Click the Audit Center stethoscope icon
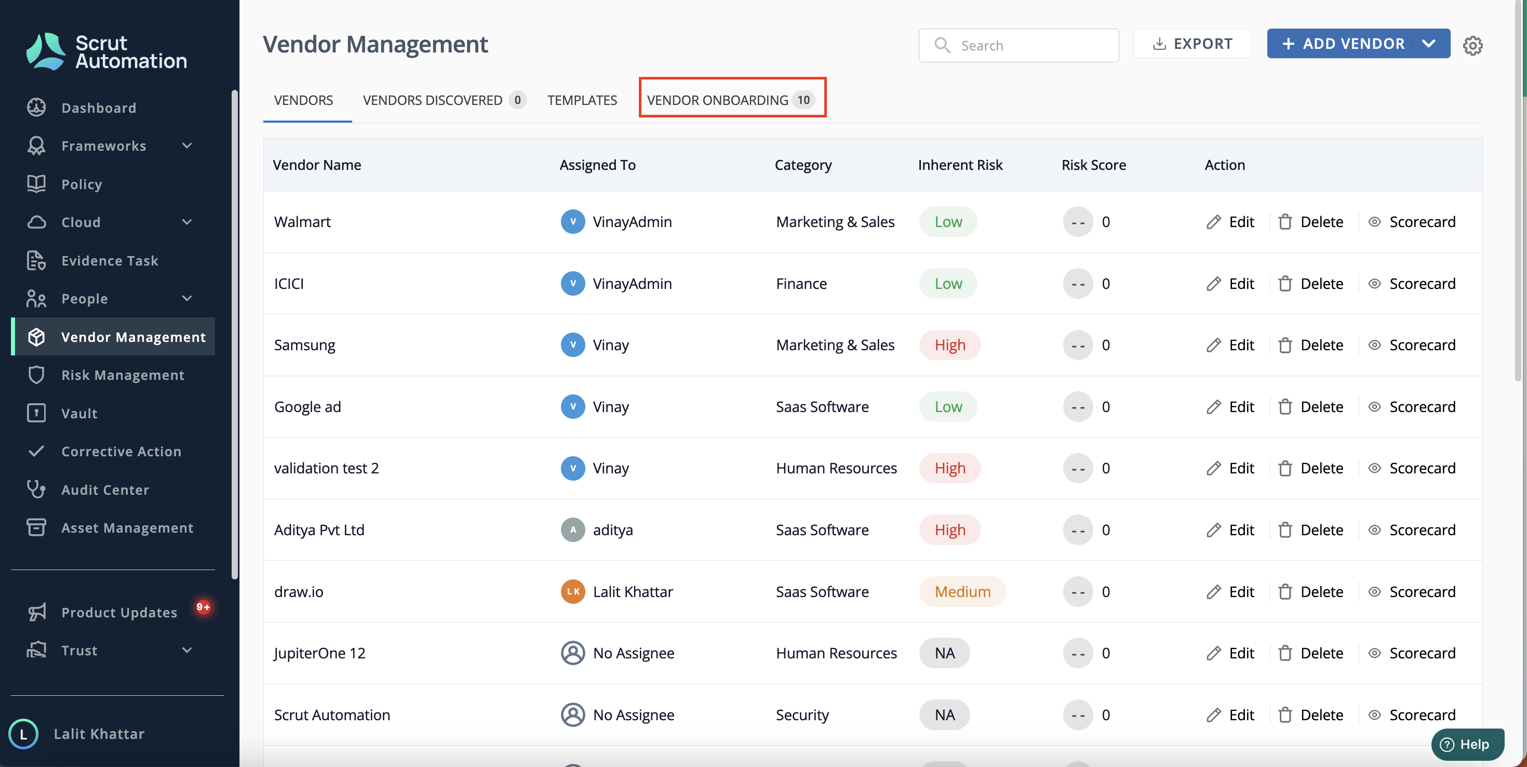Screen dimensions: 1527x767 coord(36,490)
